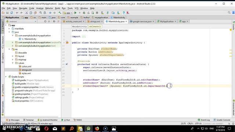The image size is (235, 132).
Task: Toggle the Structure tool window
Action: [3, 43]
